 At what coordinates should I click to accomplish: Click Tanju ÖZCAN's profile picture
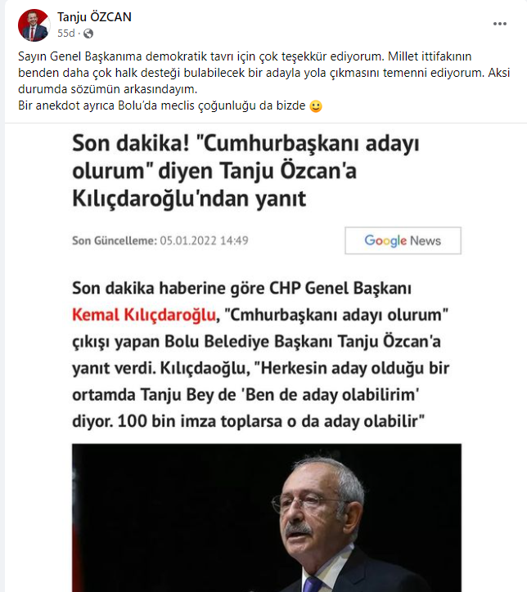(34, 25)
